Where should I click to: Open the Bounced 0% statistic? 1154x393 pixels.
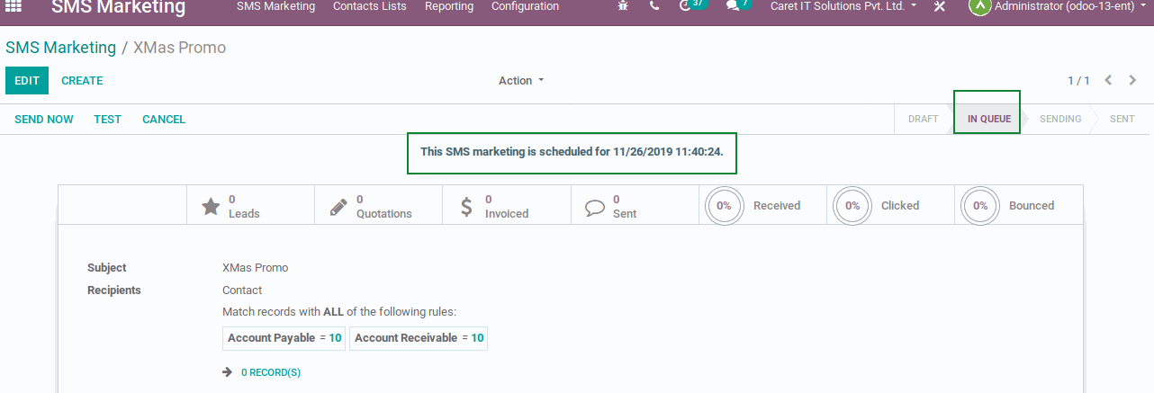click(x=1018, y=205)
